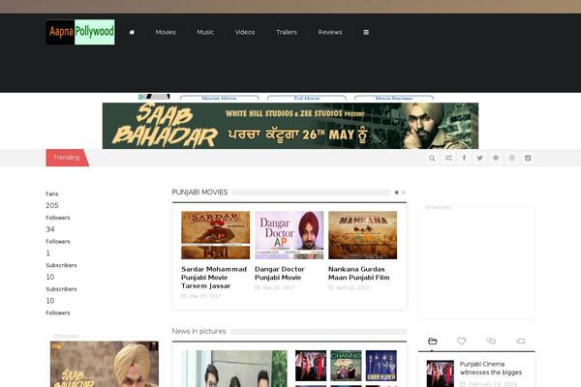Switch to the heart popular widget tab
The width and height of the screenshot is (581, 387).
coord(461,341)
